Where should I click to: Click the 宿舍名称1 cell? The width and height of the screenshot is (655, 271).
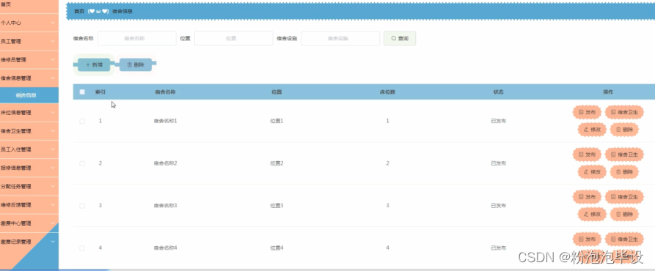coord(166,121)
